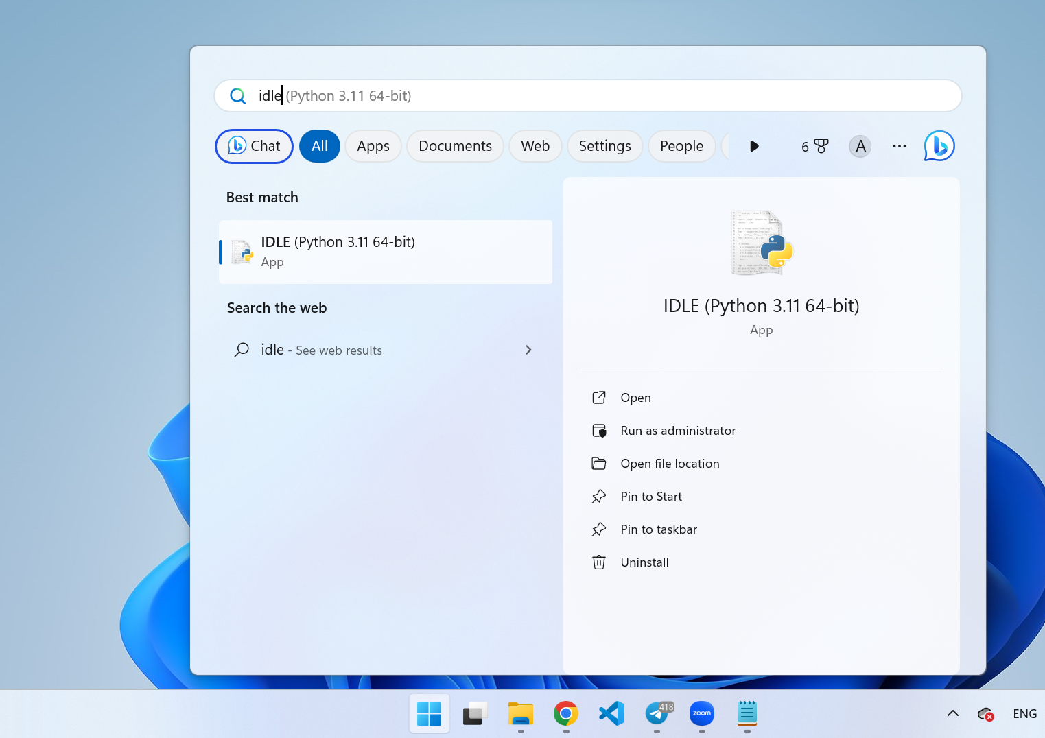Click the Windows Start button in taskbar

pos(429,714)
